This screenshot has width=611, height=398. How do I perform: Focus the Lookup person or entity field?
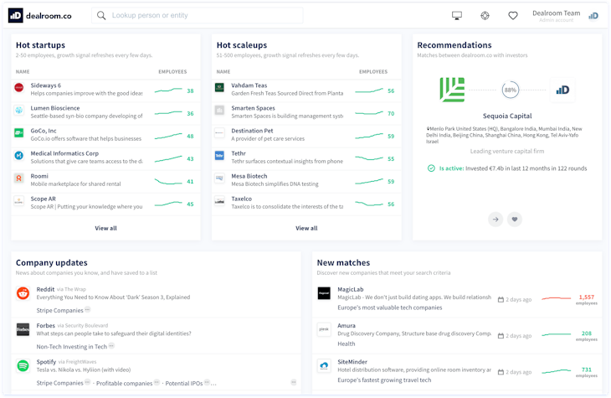[x=198, y=16]
